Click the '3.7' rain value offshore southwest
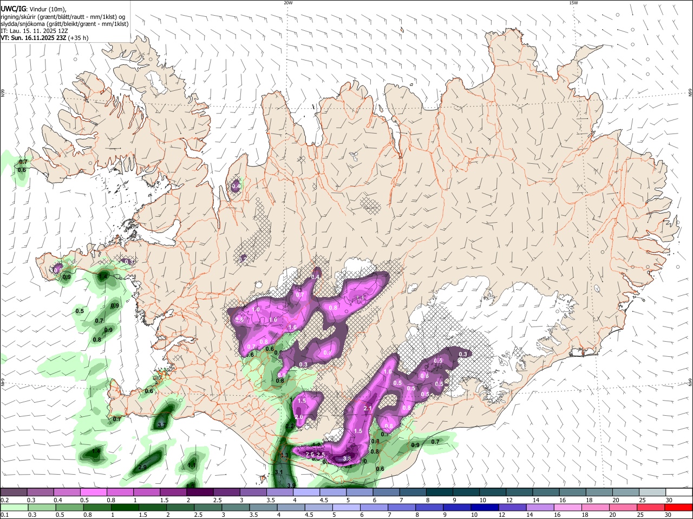This screenshot has width=693, height=519. click(161, 425)
